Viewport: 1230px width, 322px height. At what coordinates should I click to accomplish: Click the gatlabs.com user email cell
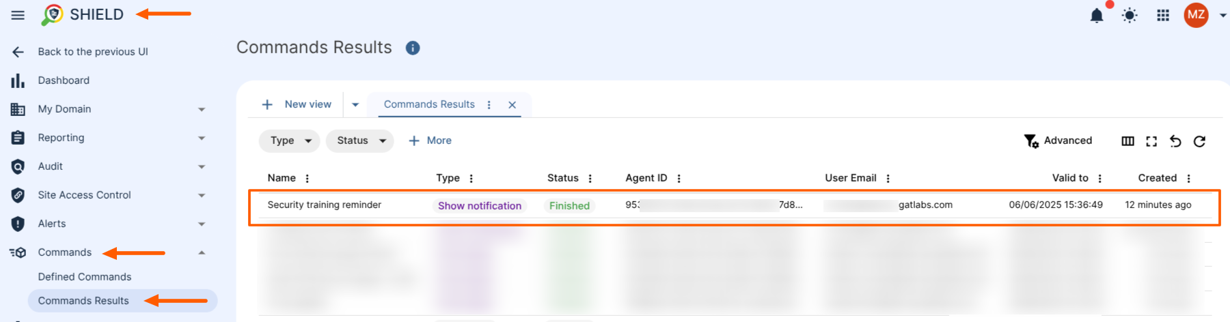point(888,205)
